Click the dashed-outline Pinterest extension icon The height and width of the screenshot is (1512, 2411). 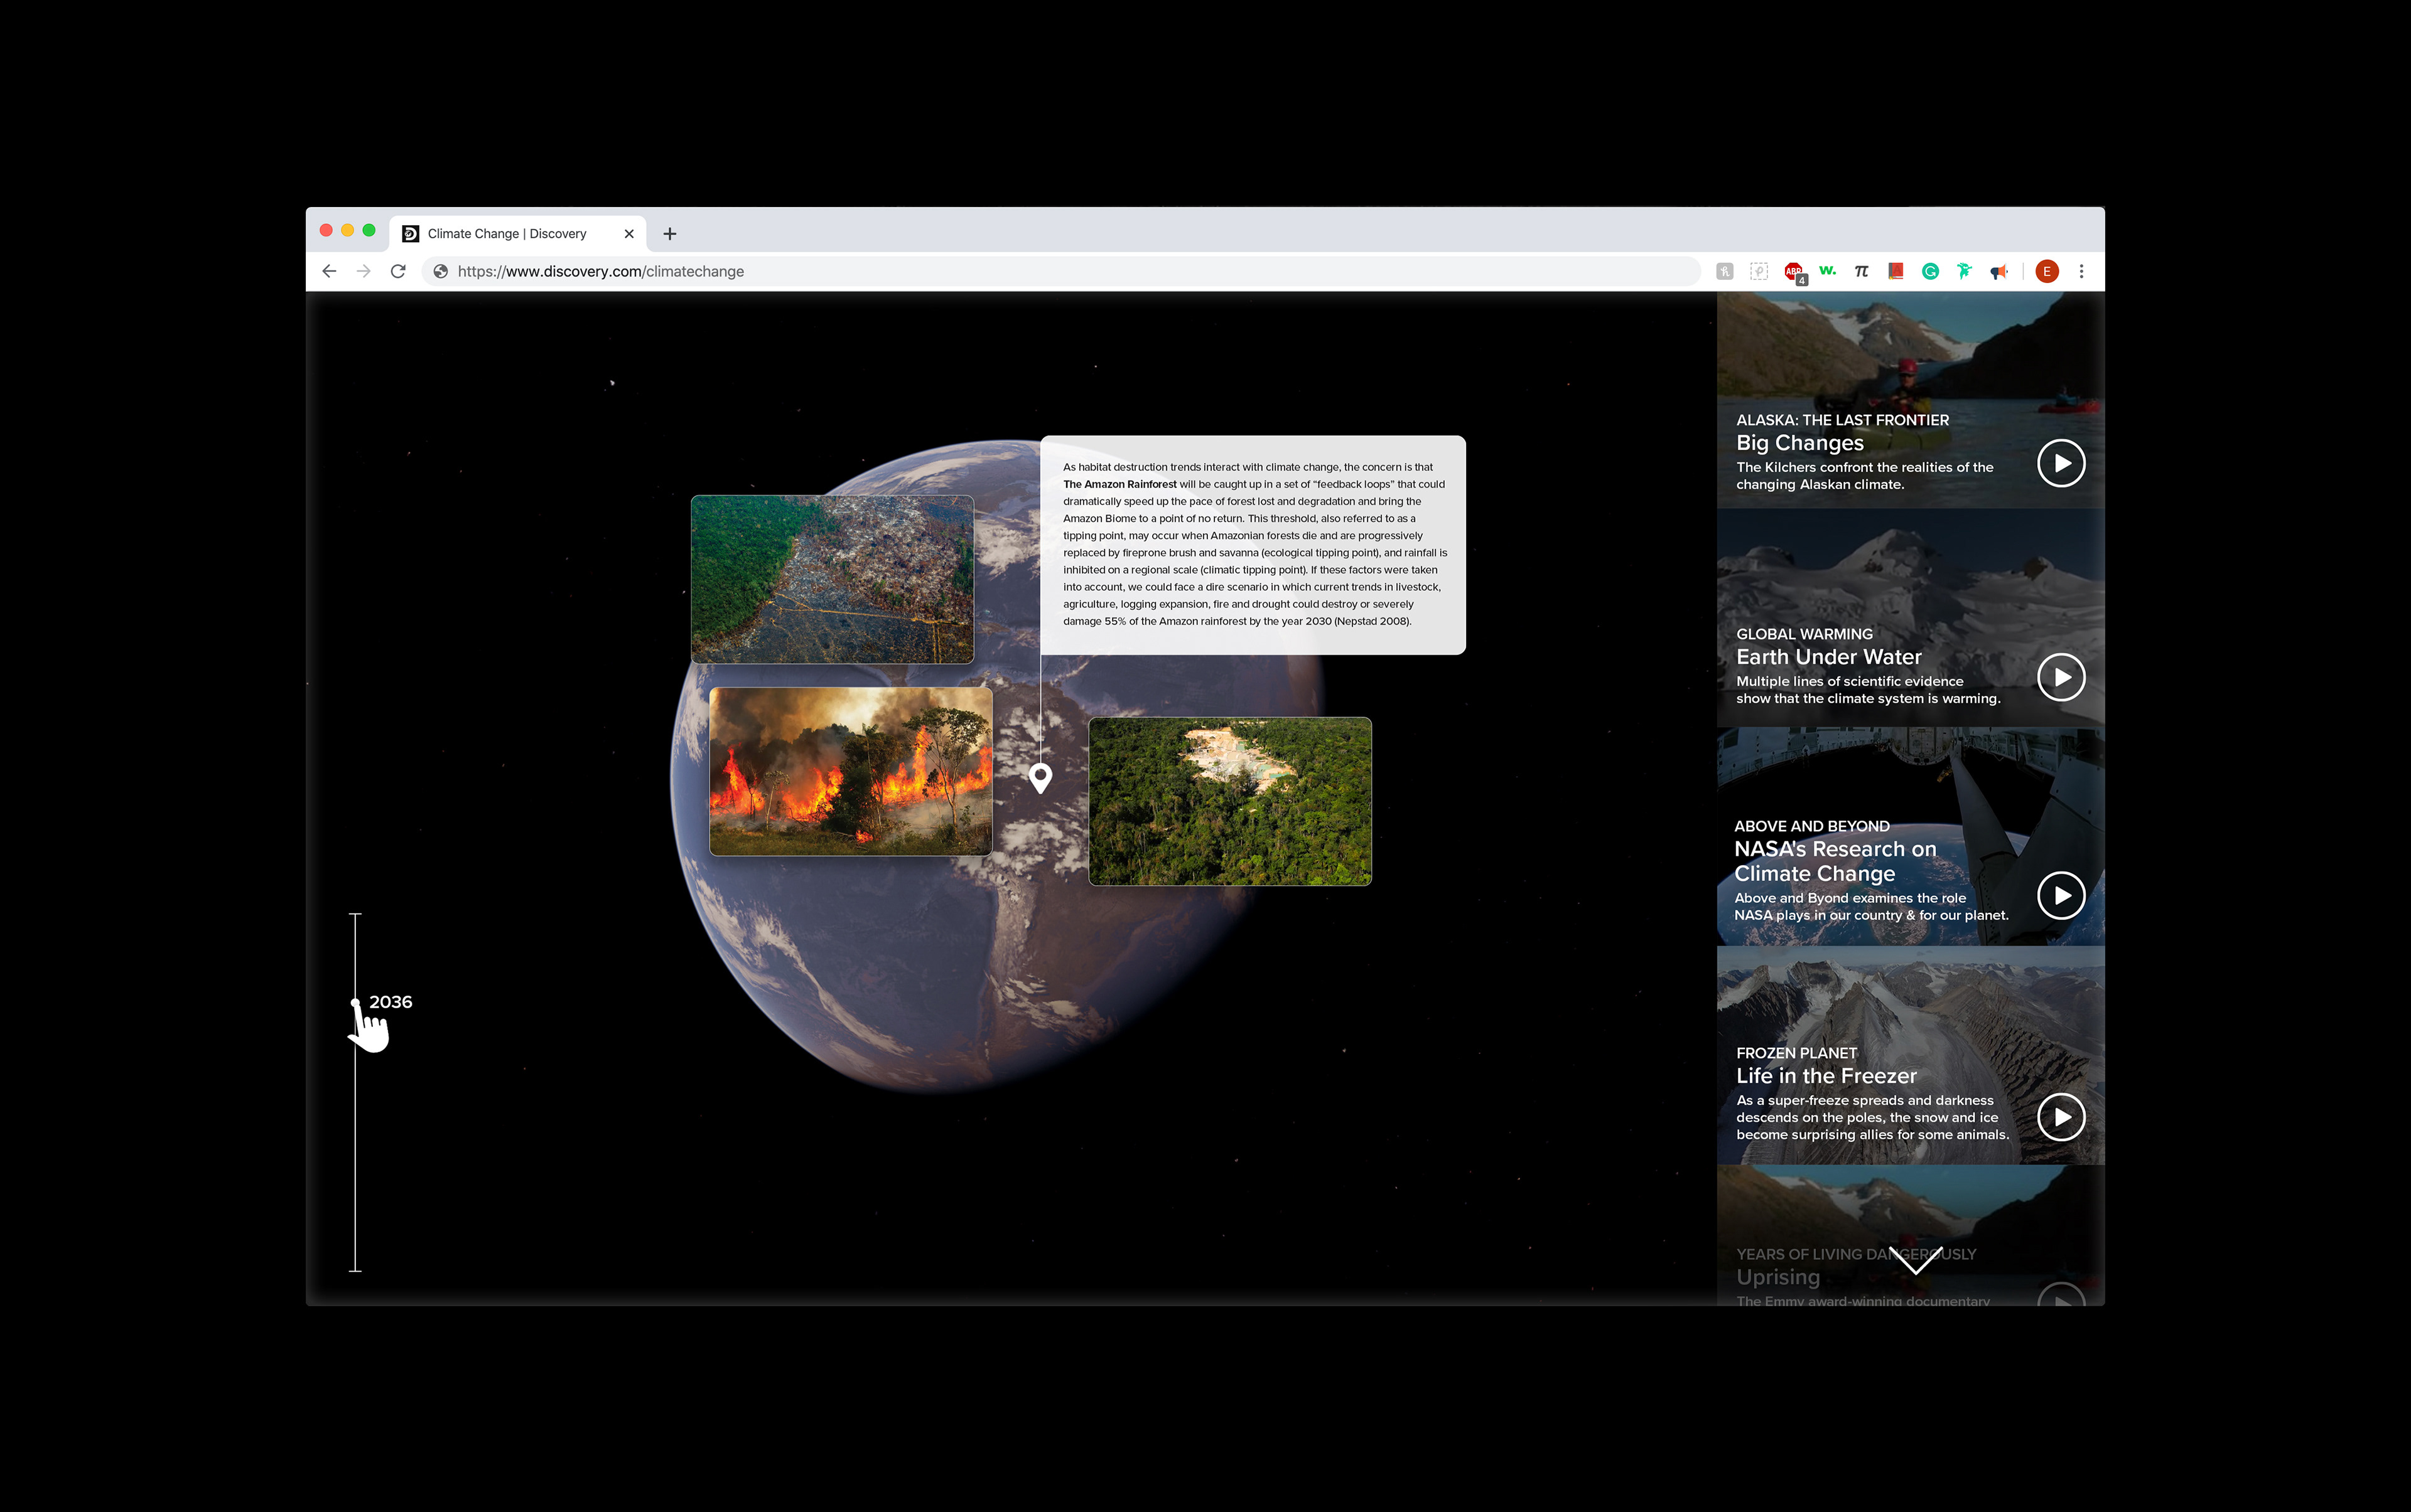pyautogui.click(x=1759, y=271)
